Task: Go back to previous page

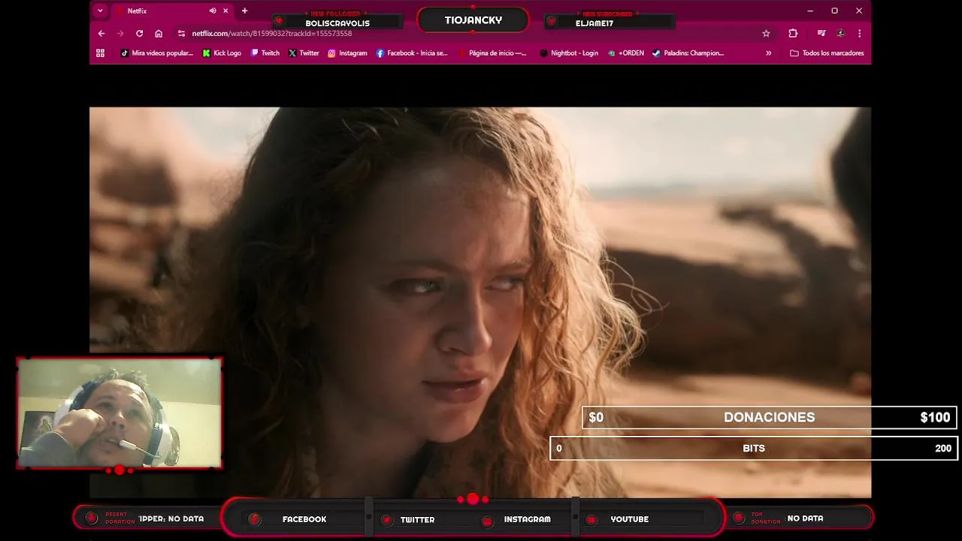Action: pyautogui.click(x=101, y=33)
